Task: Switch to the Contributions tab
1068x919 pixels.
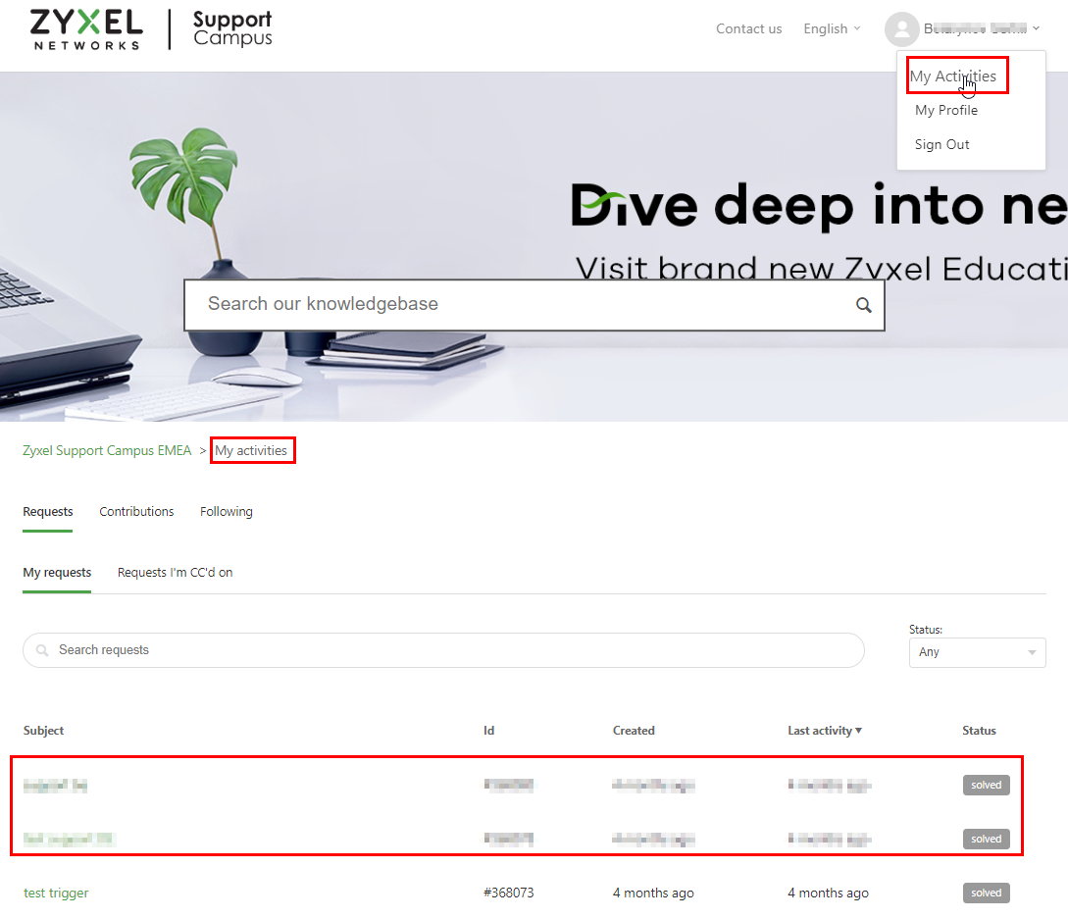Action: 136,512
